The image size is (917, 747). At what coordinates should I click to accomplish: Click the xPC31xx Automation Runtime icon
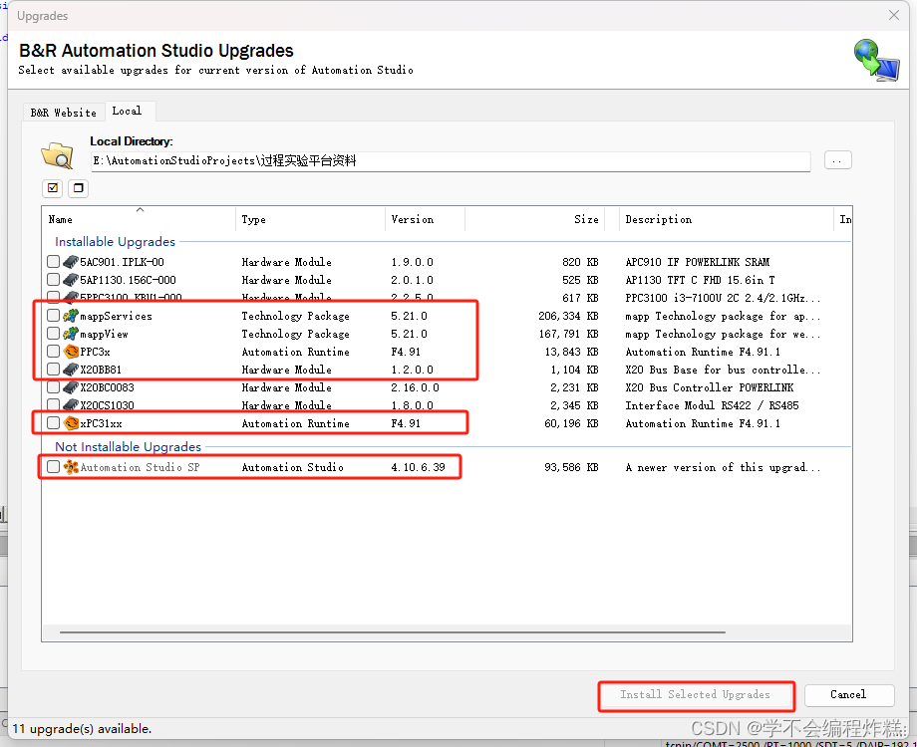[x=71, y=422]
